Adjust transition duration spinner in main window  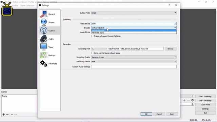[x=193, y=104]
